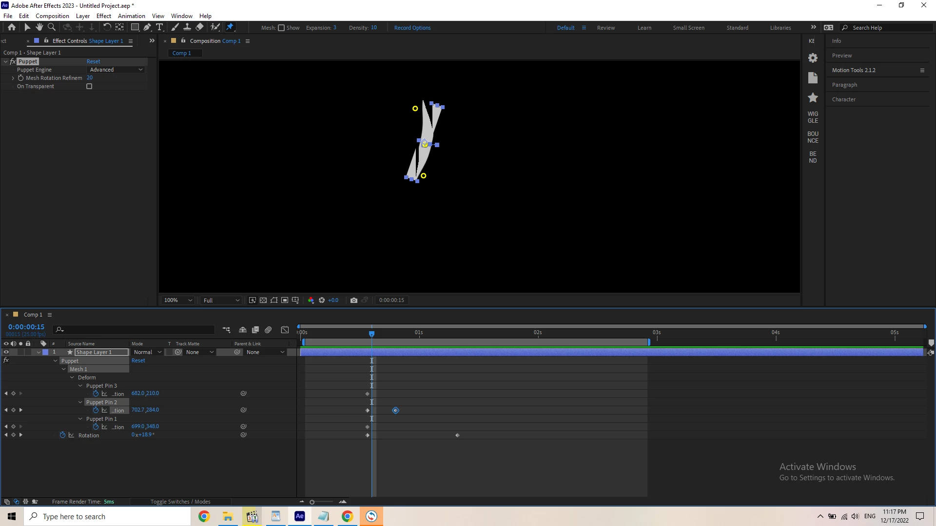Select the Eraser tool

click(x=200, y=27)
